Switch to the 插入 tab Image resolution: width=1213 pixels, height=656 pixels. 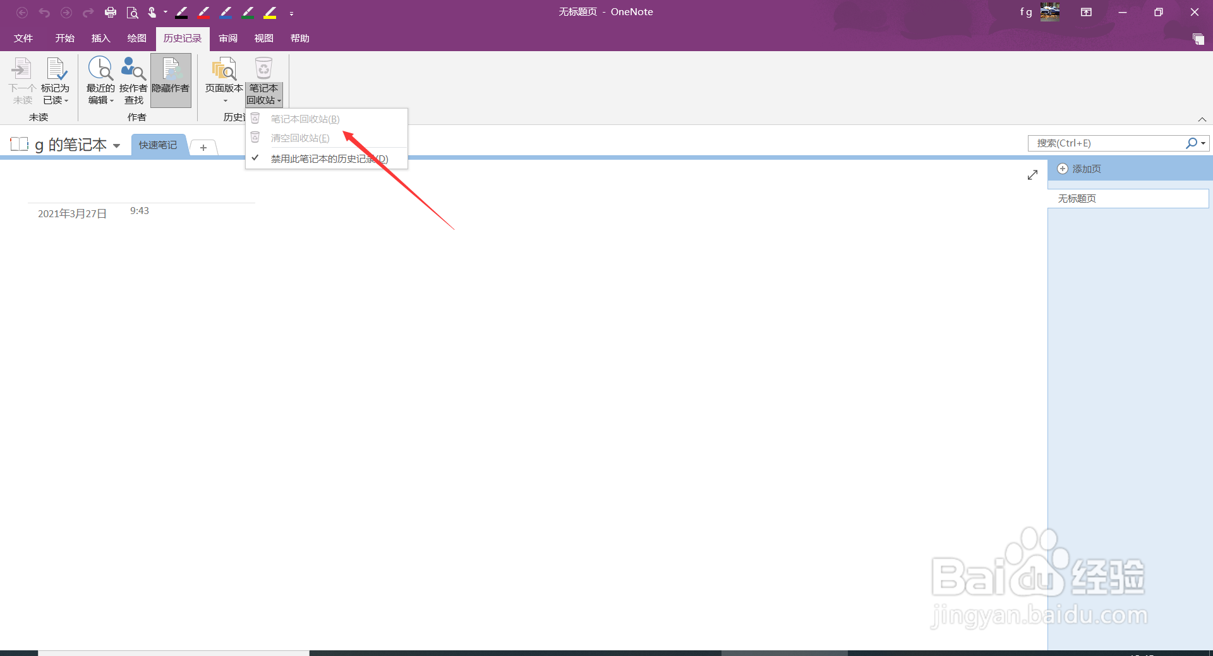pos(101,39)
